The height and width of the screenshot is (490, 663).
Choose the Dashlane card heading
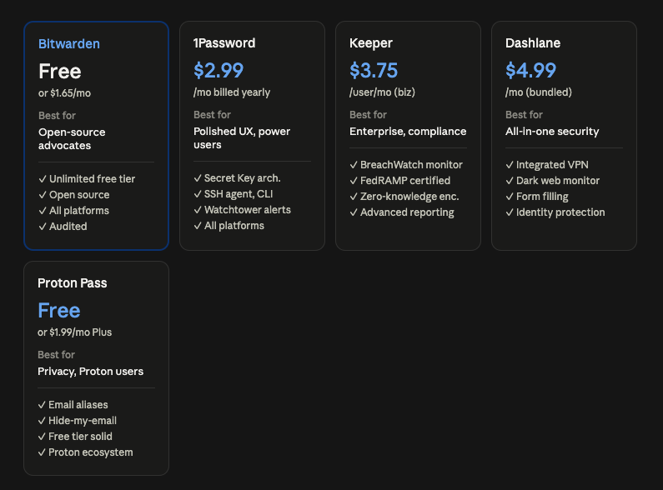pyautogui.click(x=533, y=43)
